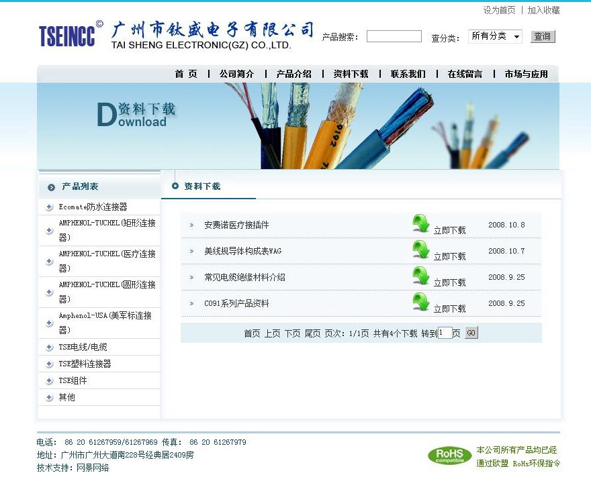Click 立即下载 link for 美线规导体构成表WAG
591x477 pixels.
click(x=450, y=256)
